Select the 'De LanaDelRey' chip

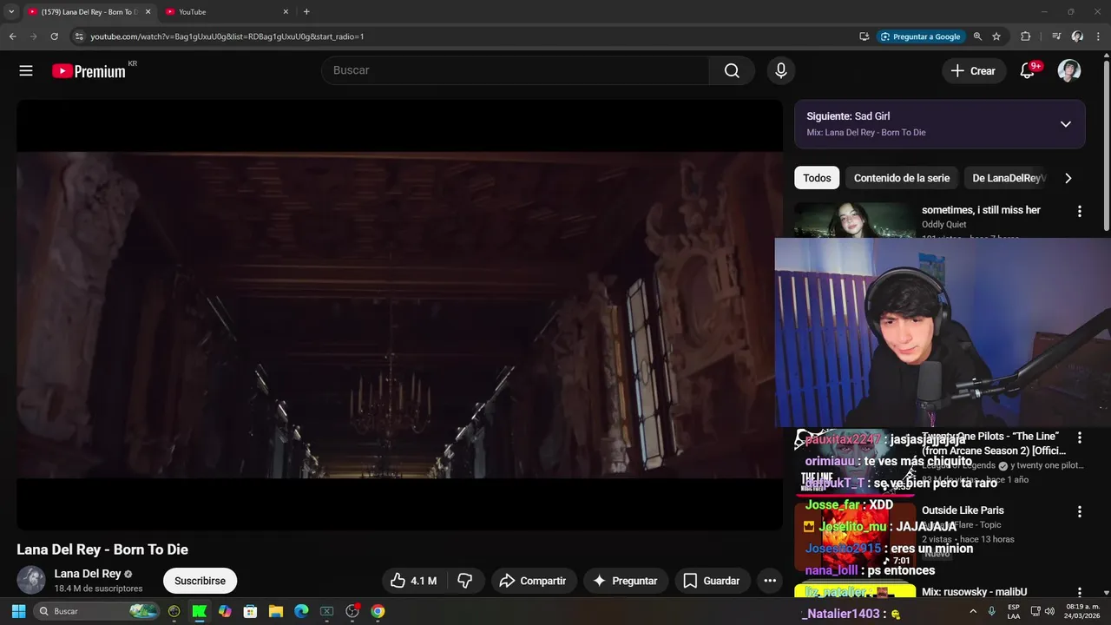click(1007, 178)
